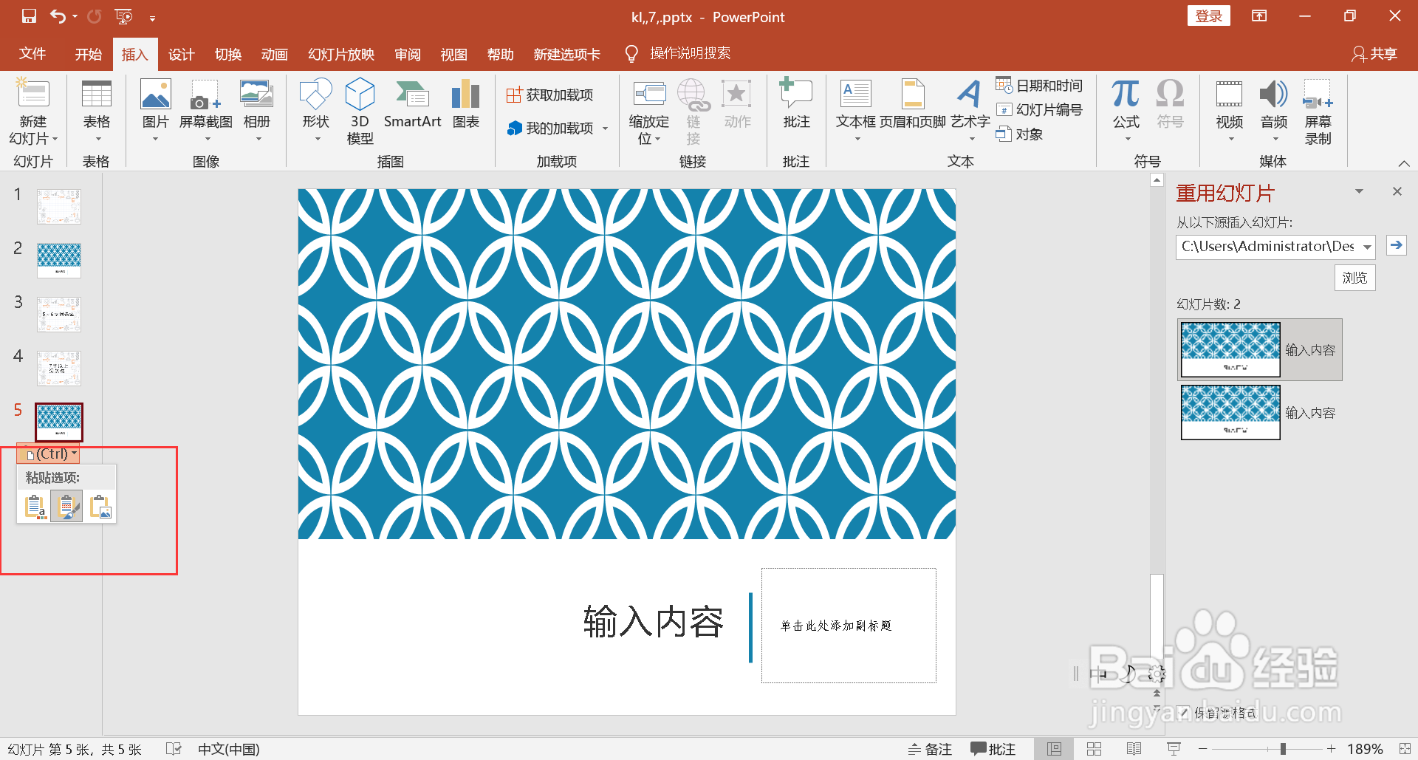Fit slide to current window
1418x760 pixels.
1405,749
